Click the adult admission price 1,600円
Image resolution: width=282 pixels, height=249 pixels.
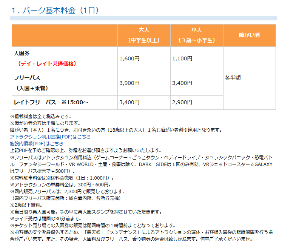click(x=129, y=58)
